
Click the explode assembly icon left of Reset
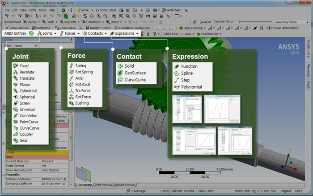(195, 22)
